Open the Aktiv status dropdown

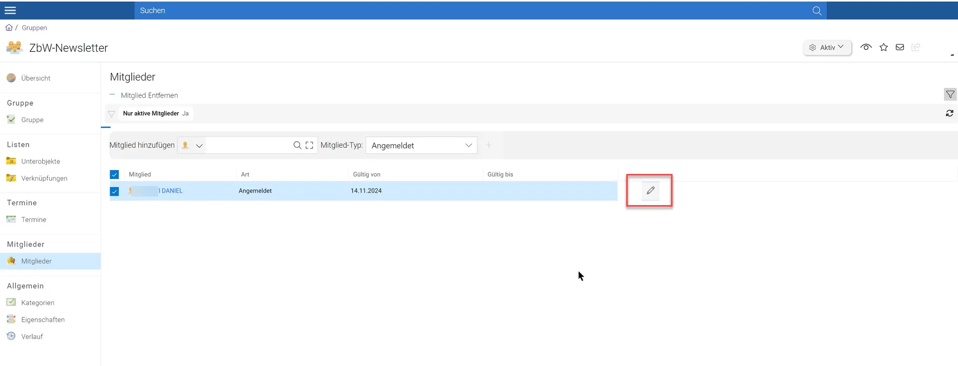click(x=827, y=47)
